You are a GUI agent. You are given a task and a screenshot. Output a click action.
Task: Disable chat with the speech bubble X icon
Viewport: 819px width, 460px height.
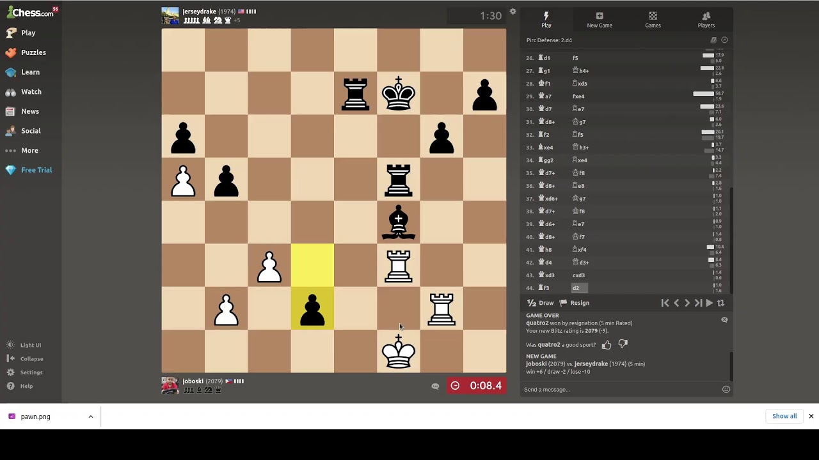pyautogui.click(x=724, y=319)
